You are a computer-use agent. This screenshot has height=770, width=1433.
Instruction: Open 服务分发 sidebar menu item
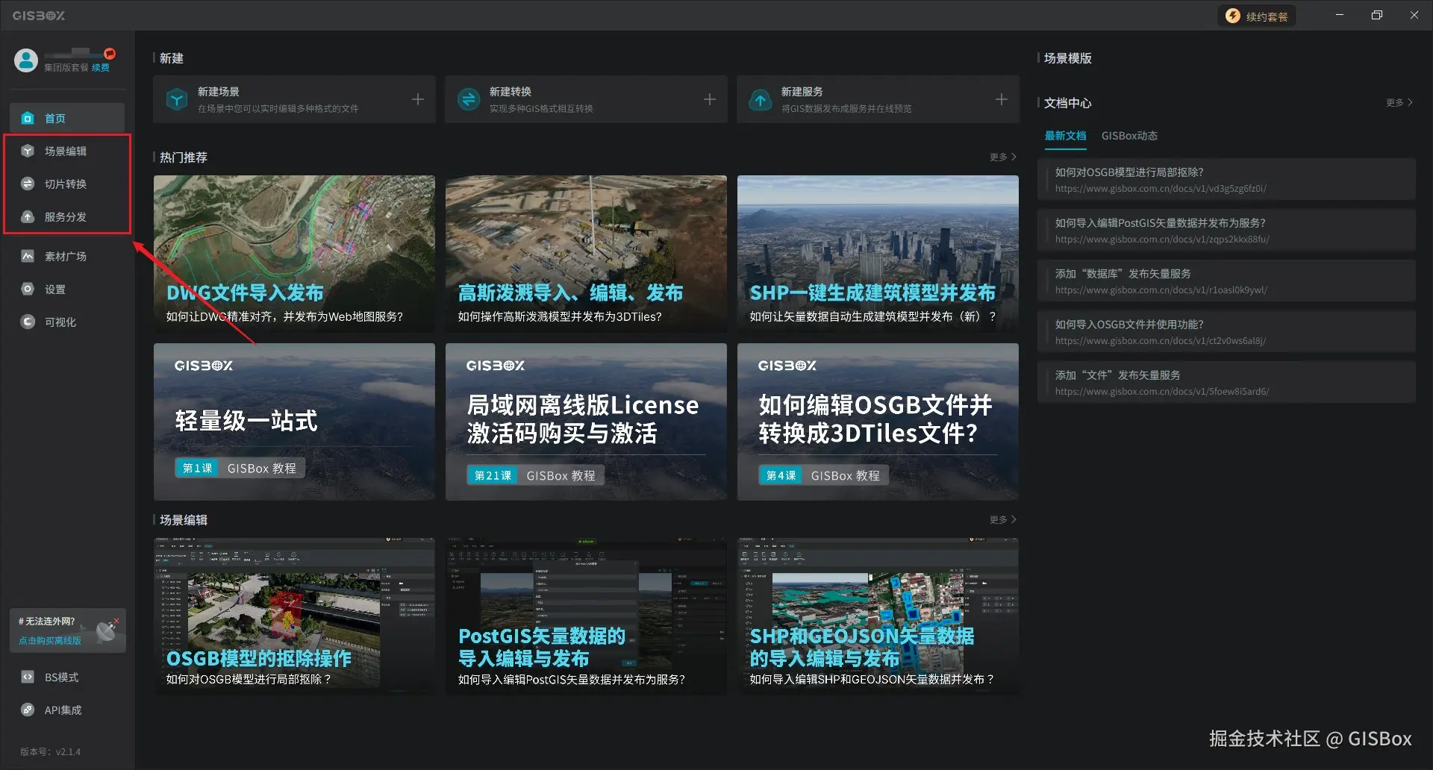point(67,216)
